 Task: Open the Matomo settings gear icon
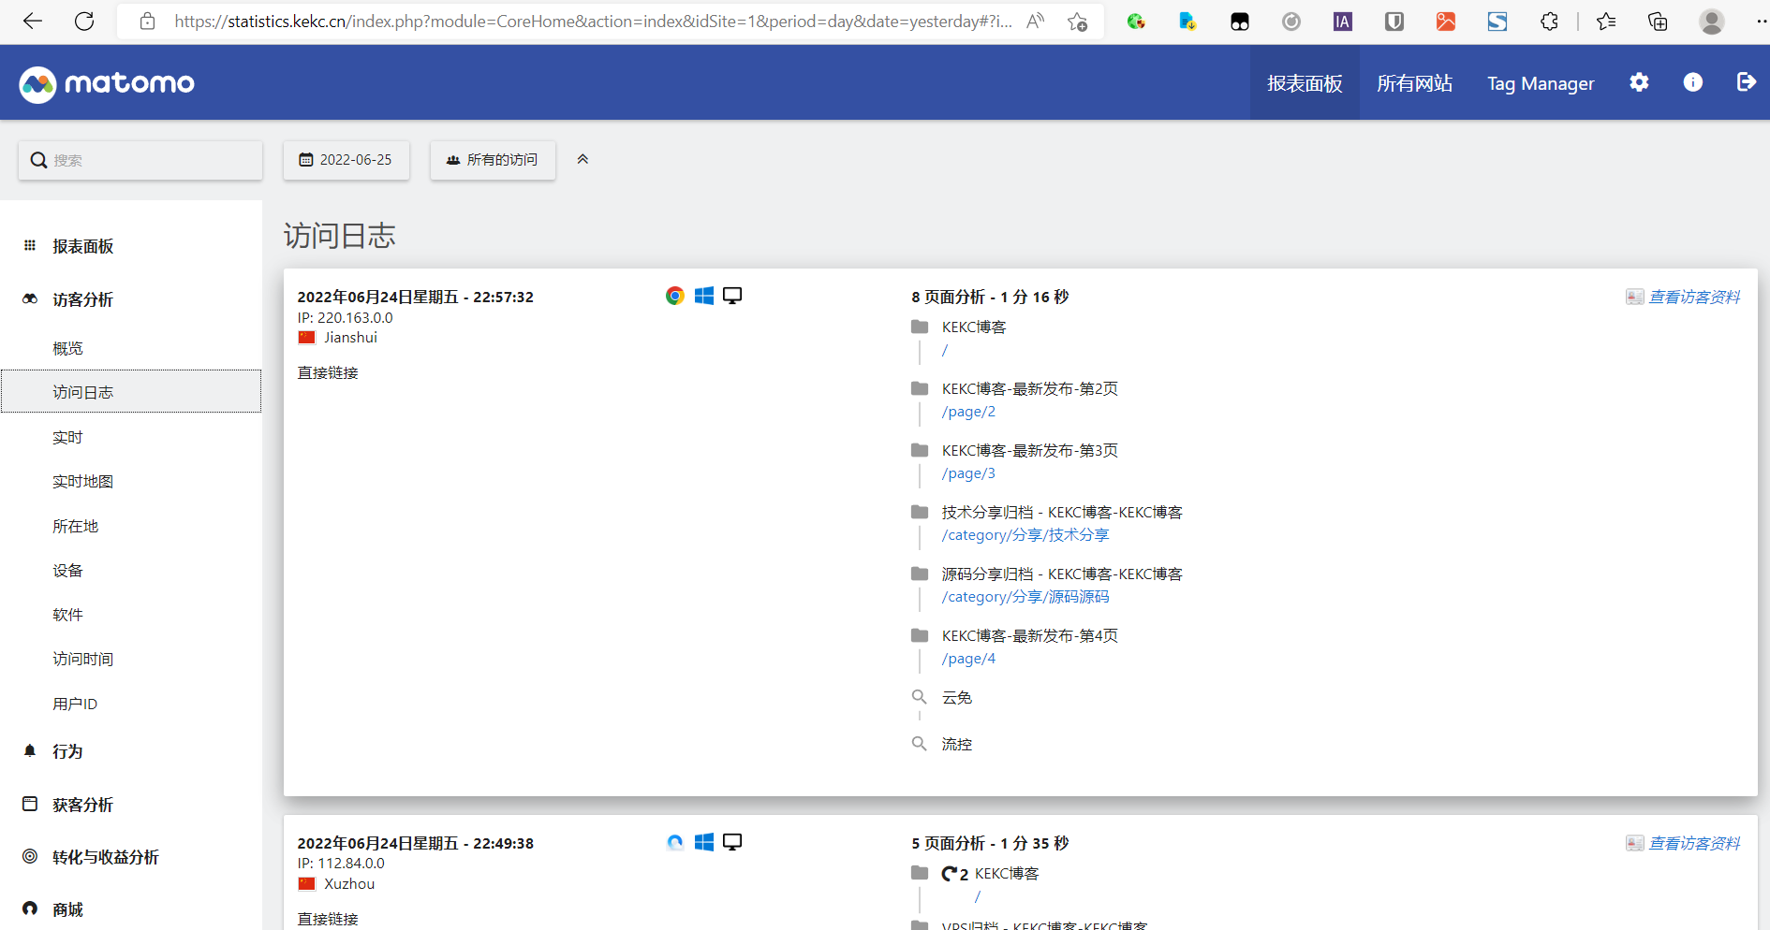pos(1639,82)
